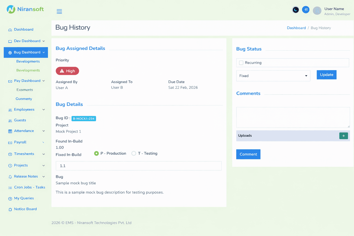
Task: Click the green plus icon under Uploads
Action: coord(343,136)
